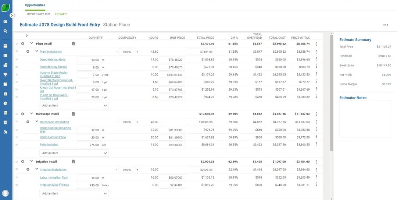Open the trophy icon in the sidebar
This screenshot has height=200, width=397.
5,75
